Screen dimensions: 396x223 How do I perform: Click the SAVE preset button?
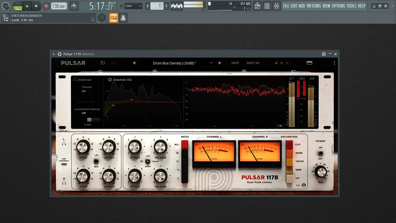click(x=235, y=63)
